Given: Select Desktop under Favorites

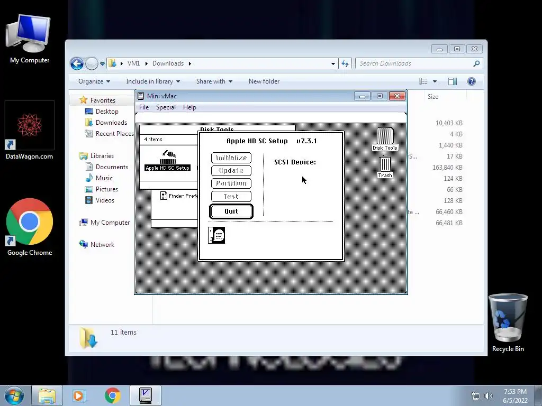Looking at the screenshot, I should (x=107, y=111).
